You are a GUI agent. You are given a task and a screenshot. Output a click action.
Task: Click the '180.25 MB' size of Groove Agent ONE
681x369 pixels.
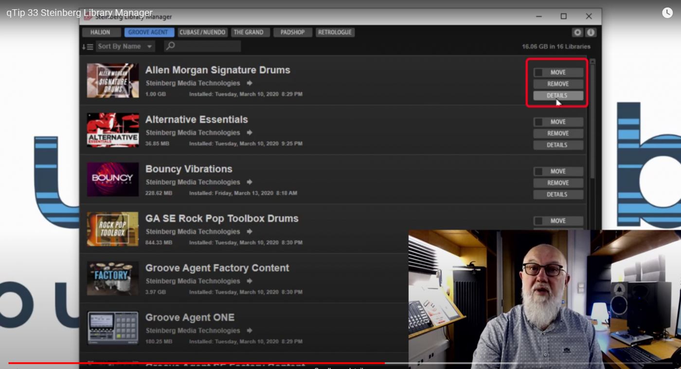[159, 342]
